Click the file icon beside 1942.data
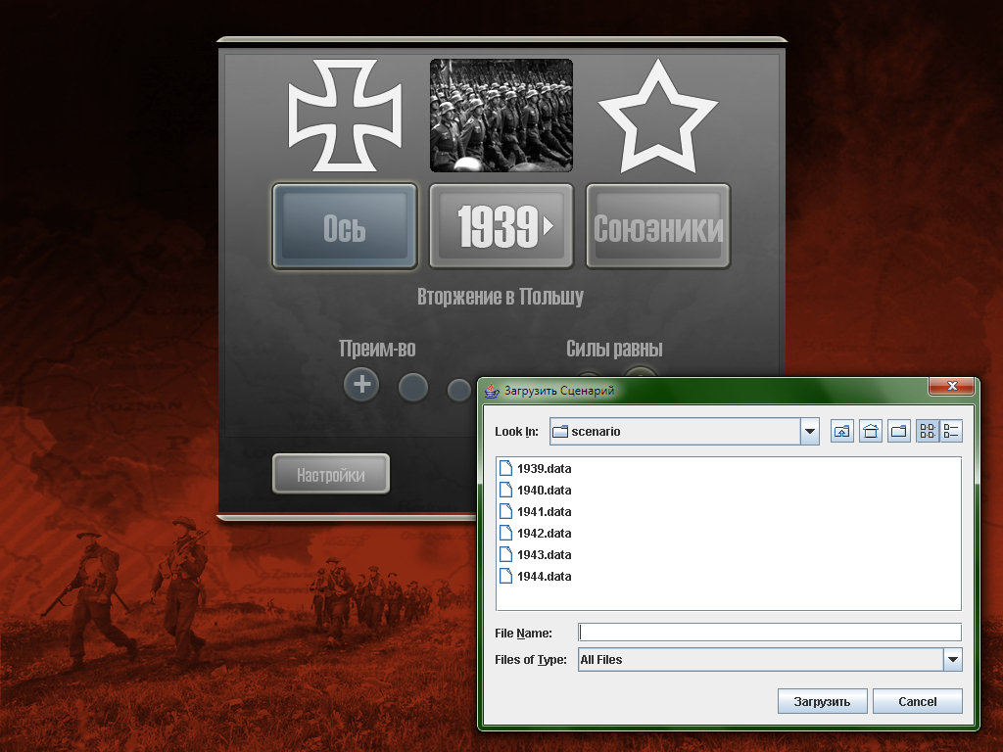The width and height of the screenshot is (1003, 752). (505, 534)
